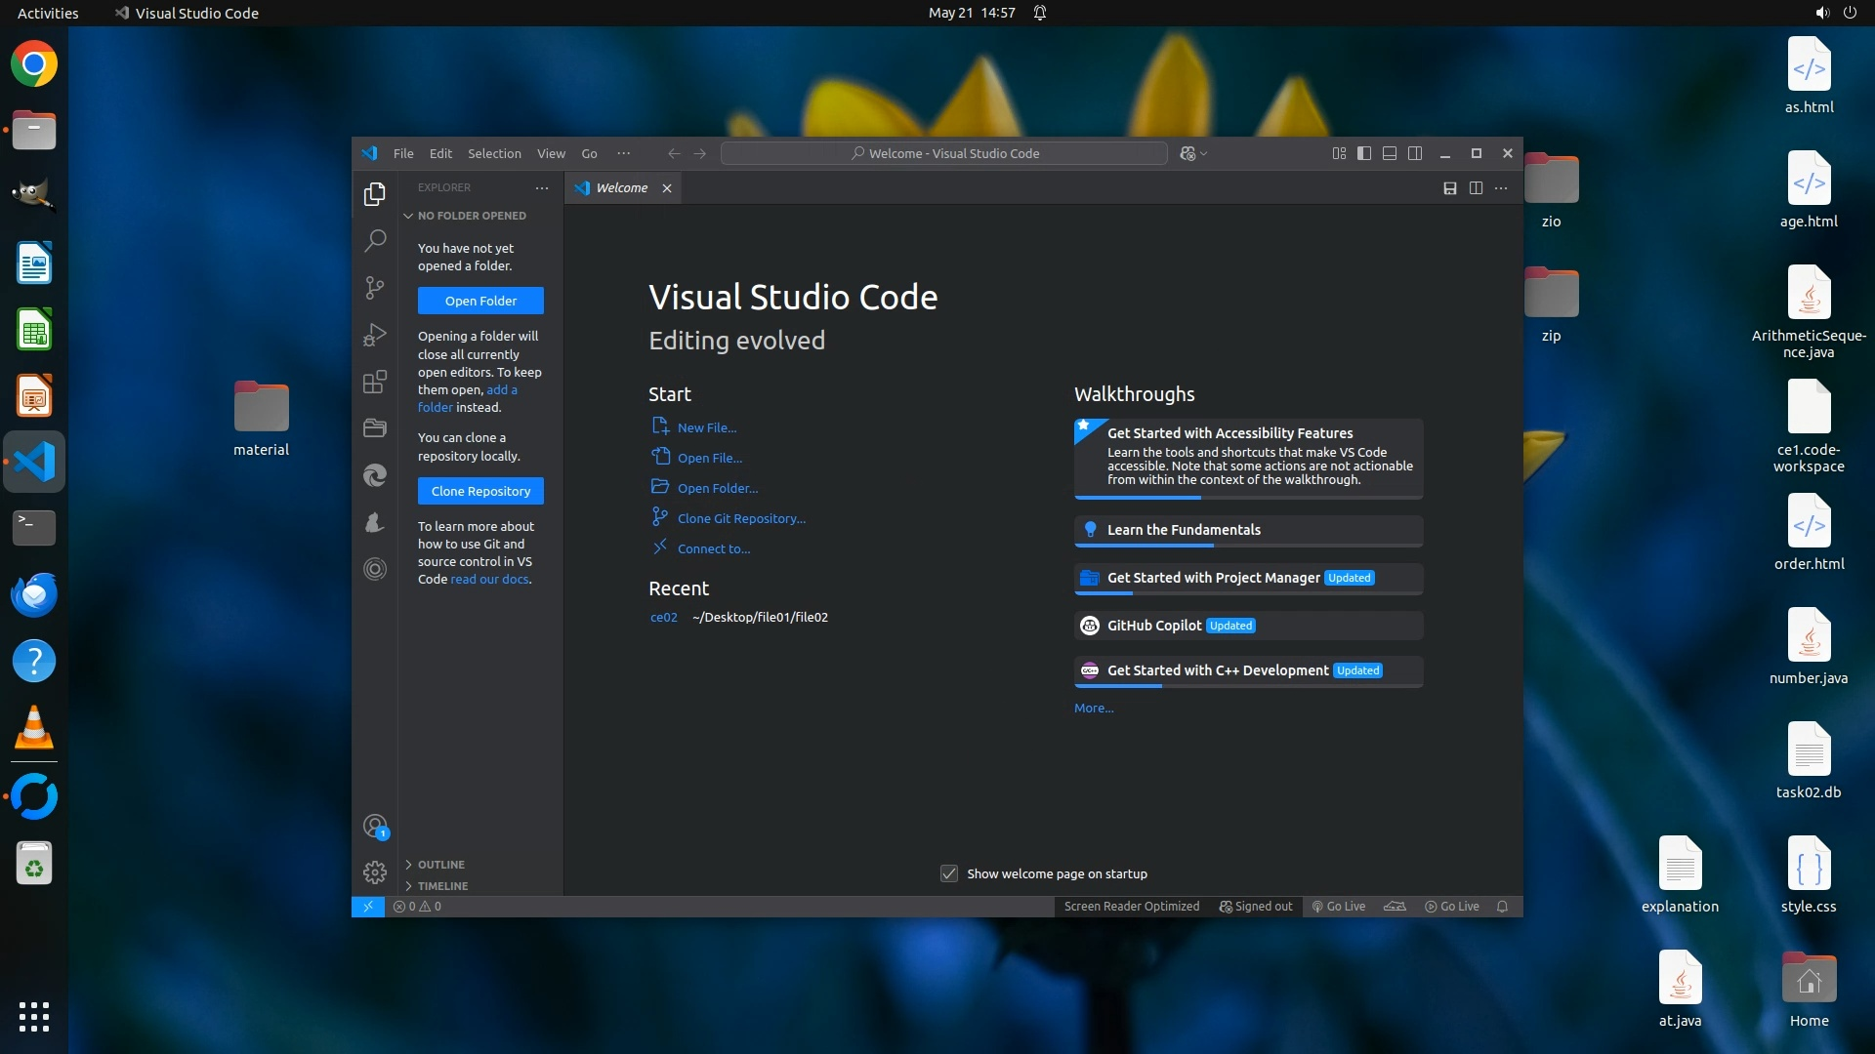Open Source Control view icon

pyautogui.click(x=375, y=288)
